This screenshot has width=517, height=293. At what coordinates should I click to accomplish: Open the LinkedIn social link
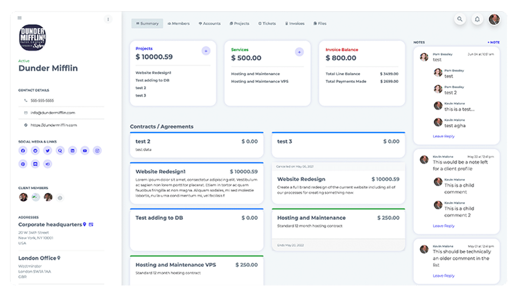[73, 151]
